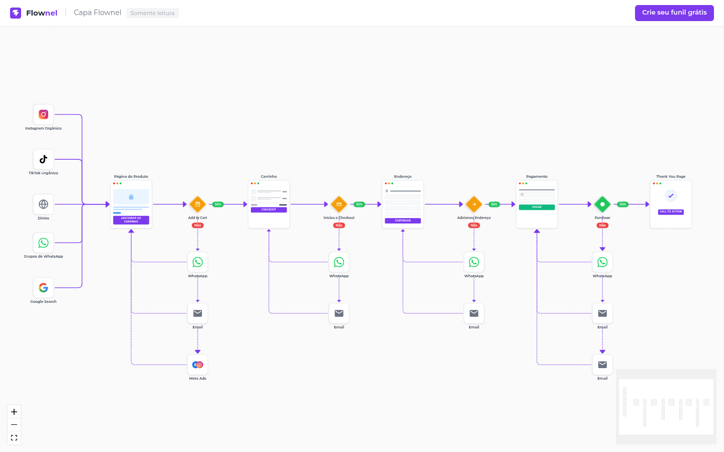Click the Sim label after Add to Cart
724x452 pixels.
point(218,204)
